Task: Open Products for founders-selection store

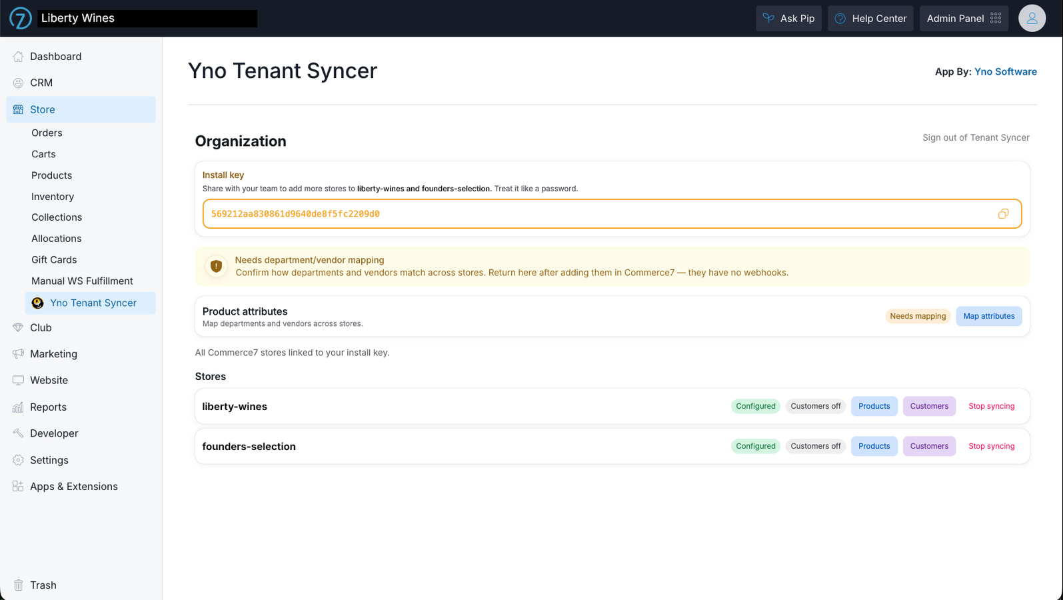Action: coord(874,446)
